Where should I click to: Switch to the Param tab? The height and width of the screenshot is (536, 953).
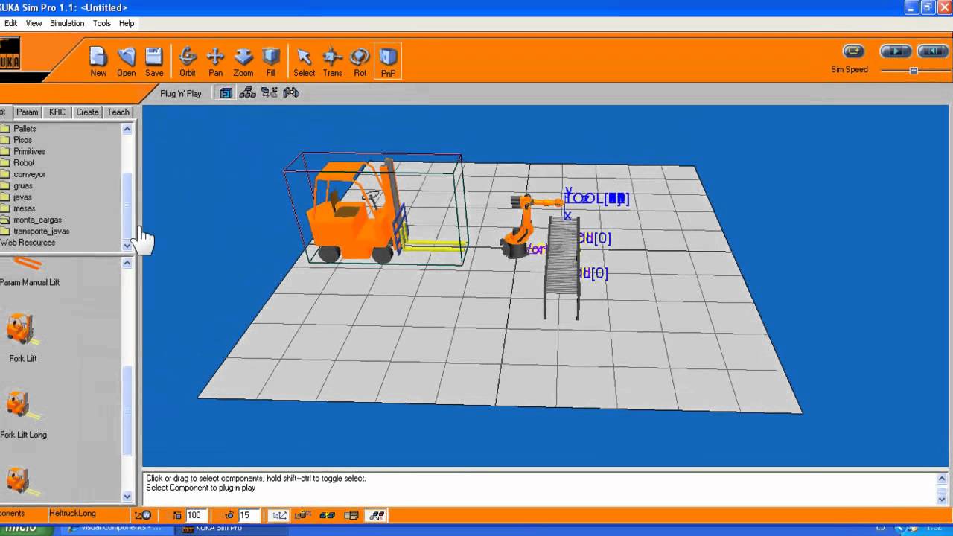[28, 112]
